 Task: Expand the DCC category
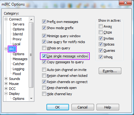point(6,89)
